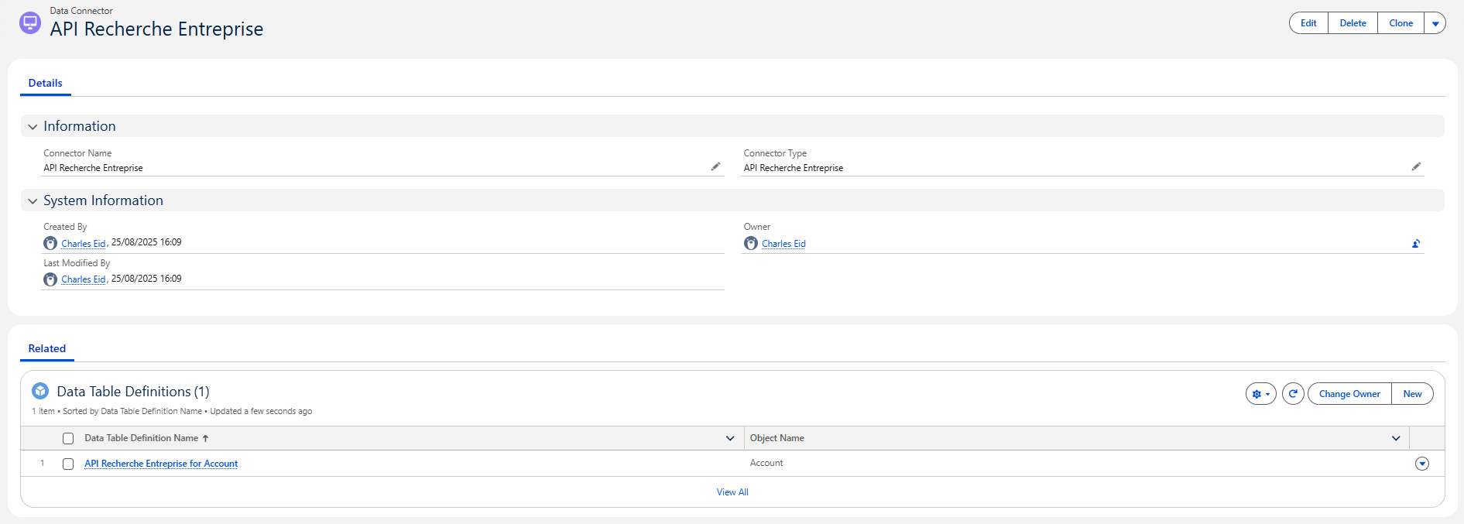Collapse the Information section
Image resolution: width=1464 pixels, height=524 pixels.
(33, 127)
